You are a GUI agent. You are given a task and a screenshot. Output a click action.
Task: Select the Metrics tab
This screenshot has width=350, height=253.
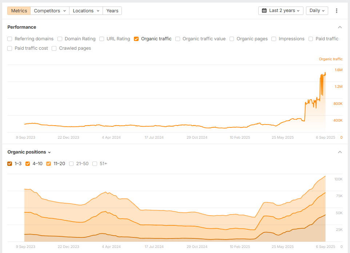pos(19,11)
